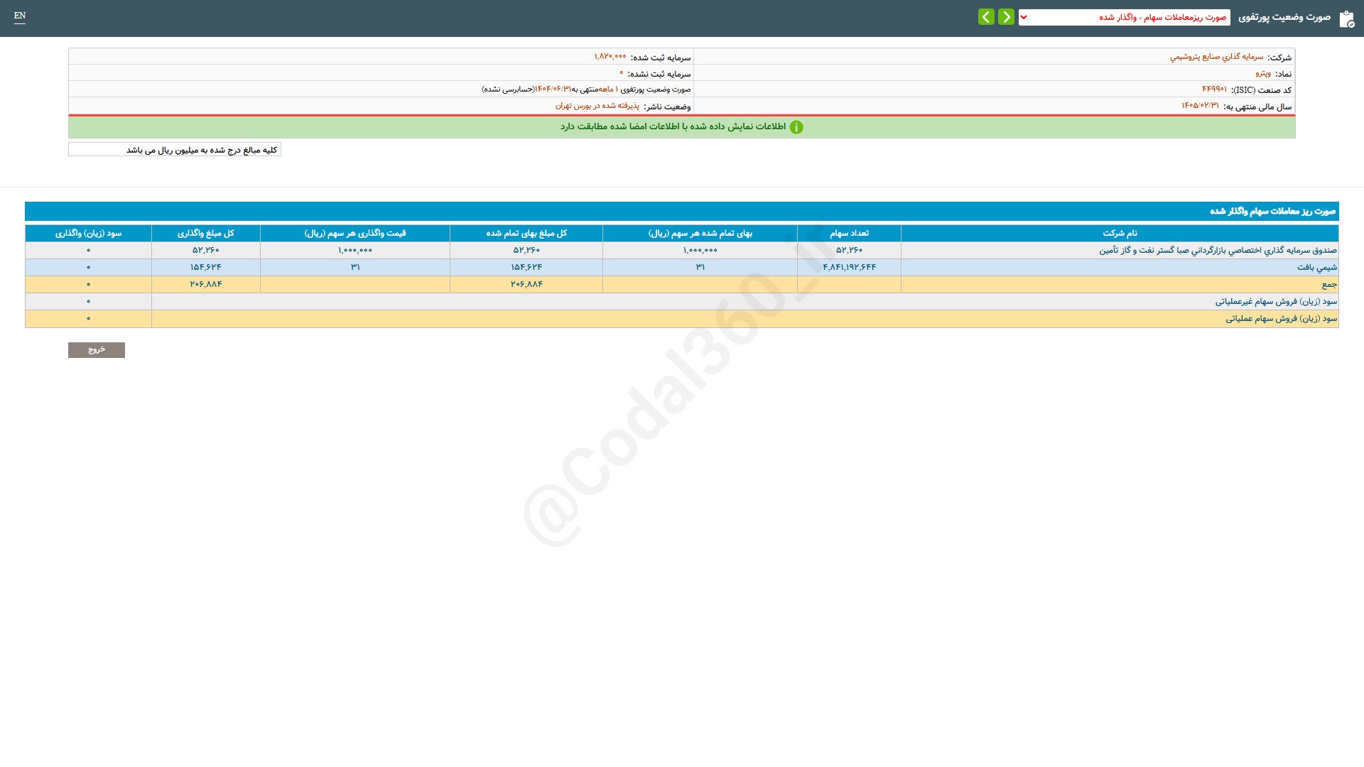Screen dimensions: 1364x767
Task: Click the section title صورت ریز معاملات سهام واگذار شده
Action: click(x=1272, y=212)
